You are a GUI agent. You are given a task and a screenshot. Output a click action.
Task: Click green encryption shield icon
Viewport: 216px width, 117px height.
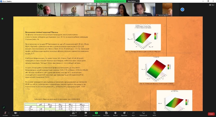tap(2, 19)
